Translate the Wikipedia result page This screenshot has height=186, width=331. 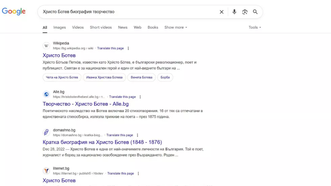coord(110,48)
